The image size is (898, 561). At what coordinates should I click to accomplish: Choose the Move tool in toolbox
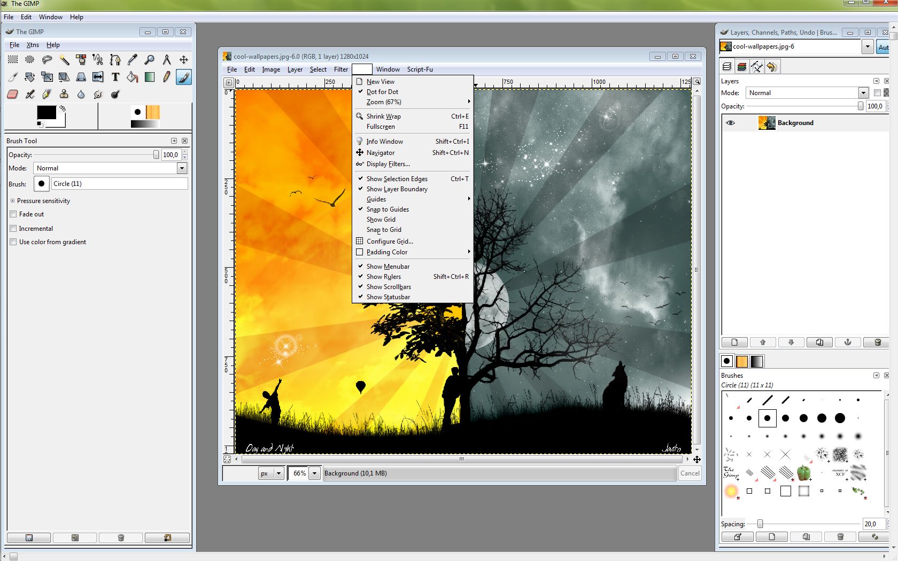[x=184, y=59]
